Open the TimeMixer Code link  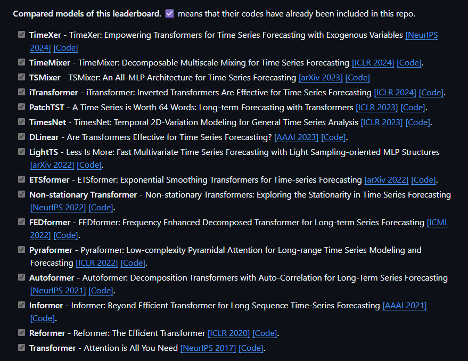pos(409,63)
